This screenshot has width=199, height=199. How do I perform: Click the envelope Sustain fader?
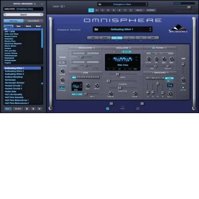coord(157,83)
